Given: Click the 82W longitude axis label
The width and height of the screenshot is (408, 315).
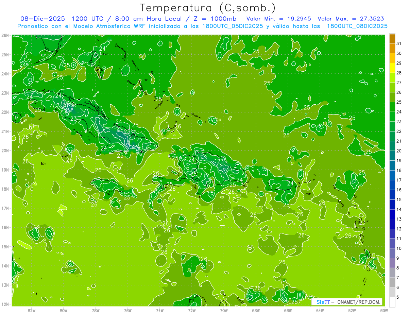Looking at the screenshot, I should (32, 310).
